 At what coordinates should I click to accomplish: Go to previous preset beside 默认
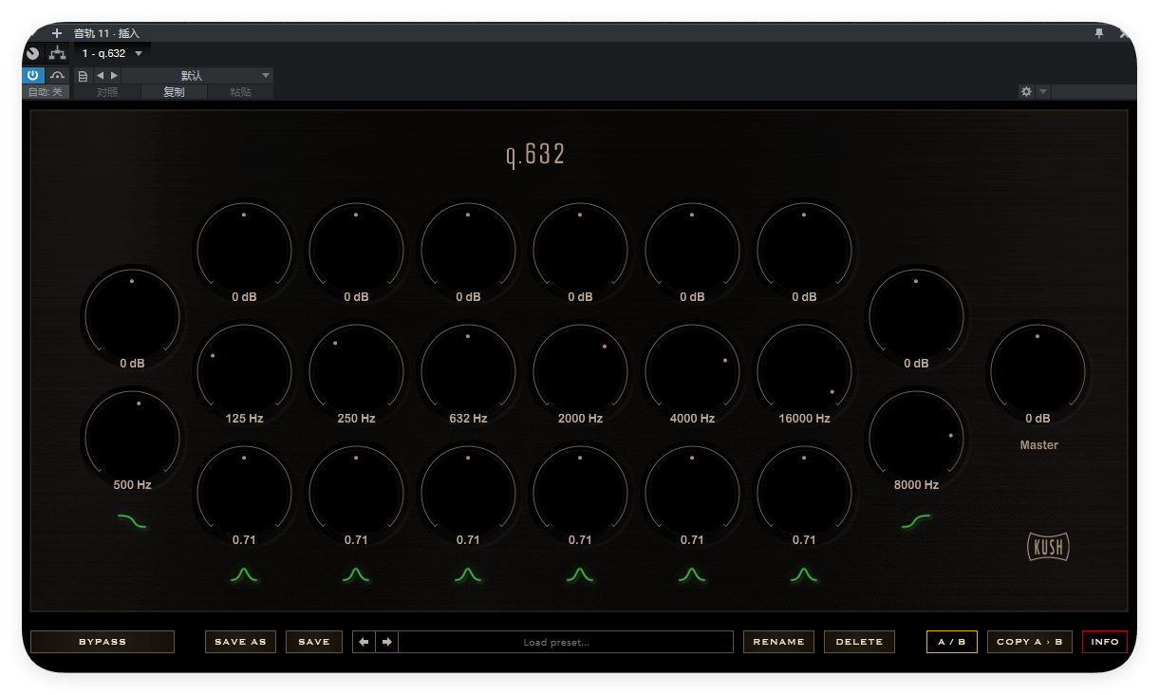click(x=100, y=76)
